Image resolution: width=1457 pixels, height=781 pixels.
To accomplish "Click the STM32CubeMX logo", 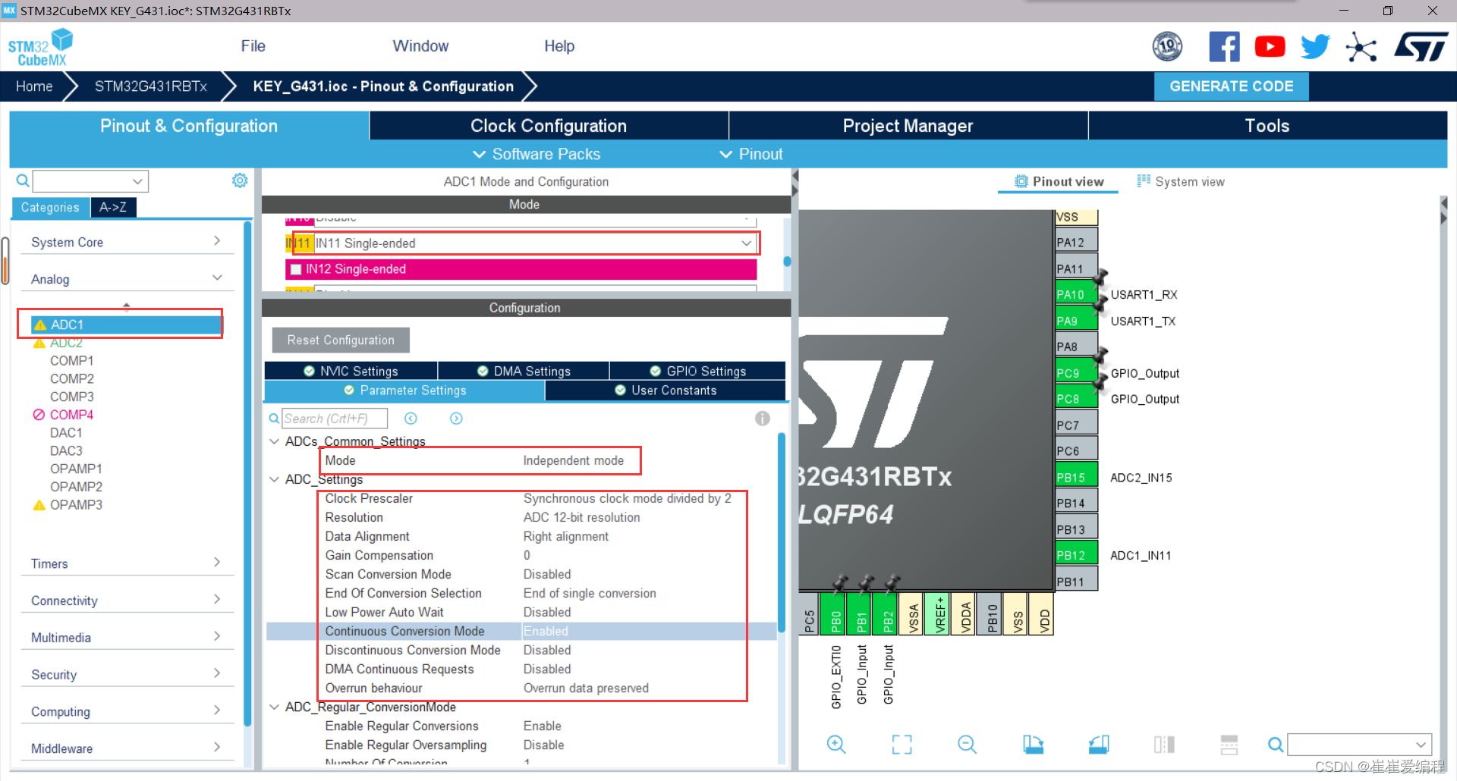I will (40, 47).
